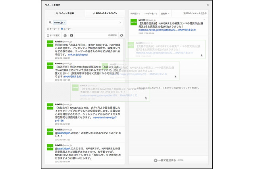254x169 pixels.
Task: Click 2012.12.06 13:03 timestamp in added tweet
Action: (x=146, y=33)
